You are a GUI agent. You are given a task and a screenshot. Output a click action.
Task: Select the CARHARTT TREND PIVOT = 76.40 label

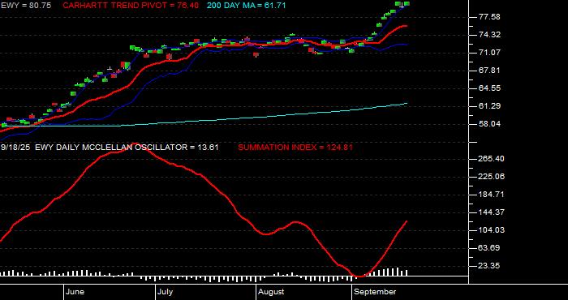coord(131,6)
